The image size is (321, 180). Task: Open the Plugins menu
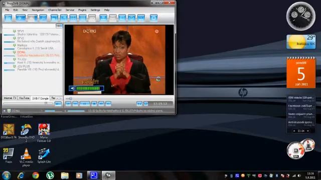point(82,10)
